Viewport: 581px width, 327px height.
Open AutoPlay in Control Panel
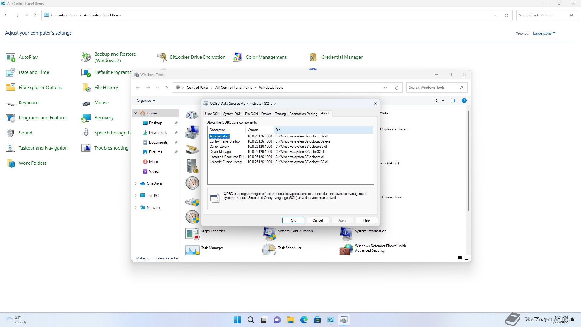[22, 57]
